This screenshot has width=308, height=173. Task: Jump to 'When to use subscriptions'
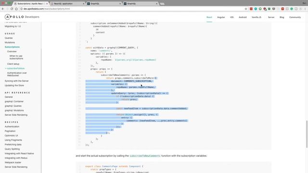16,57
